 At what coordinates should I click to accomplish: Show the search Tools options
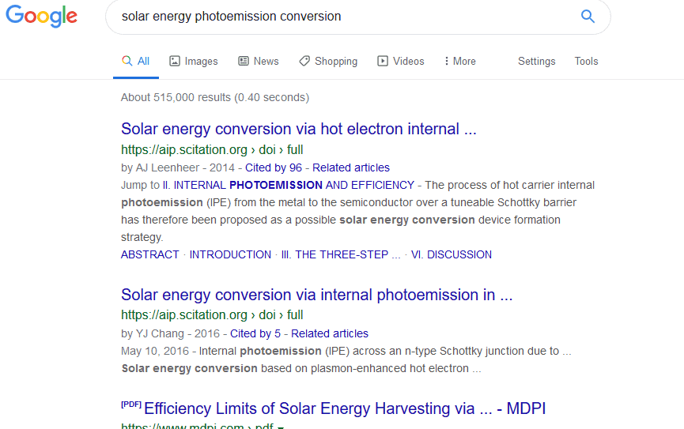click(586, 61)
